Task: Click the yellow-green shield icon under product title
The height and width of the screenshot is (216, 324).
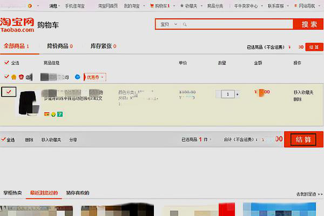Action: pos(53,114)
